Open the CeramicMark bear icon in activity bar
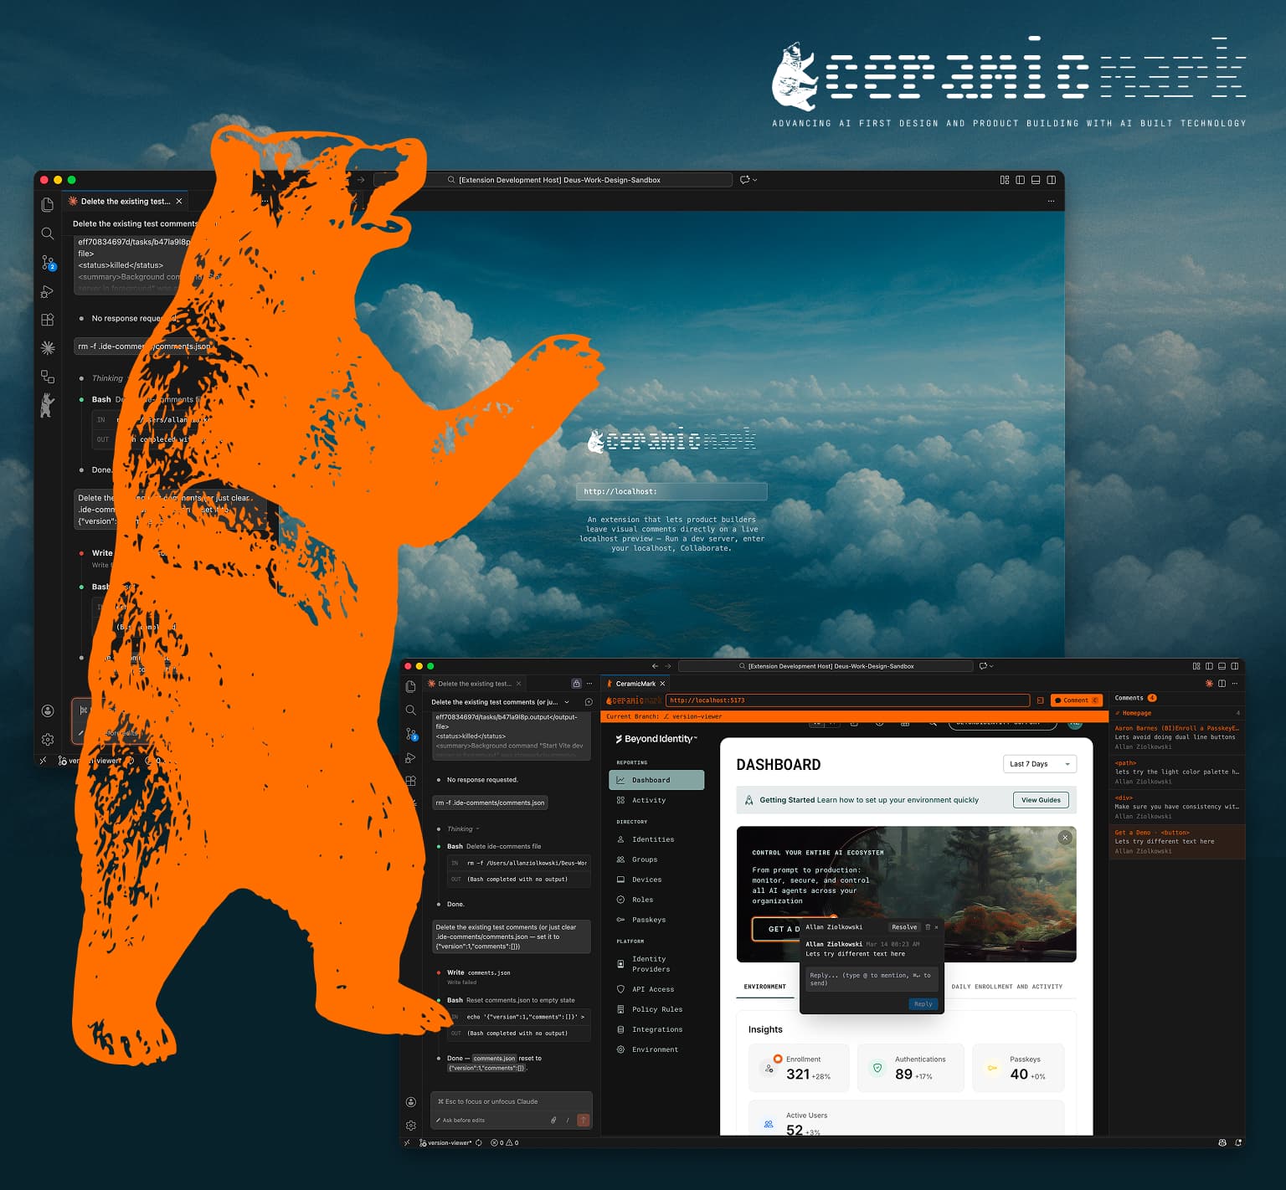This screenshot has width=1286, height=1190. pyautogui.click(x=48, y=405)
